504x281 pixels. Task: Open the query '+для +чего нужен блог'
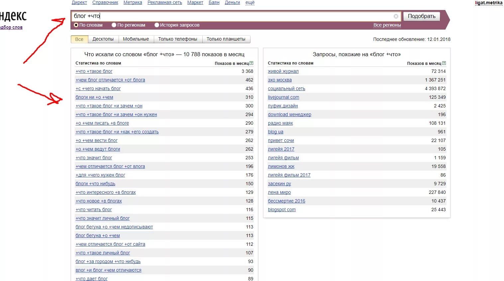(100, 175)
